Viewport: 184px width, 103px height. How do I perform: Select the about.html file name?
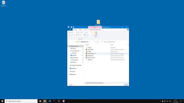click(90, 49)
